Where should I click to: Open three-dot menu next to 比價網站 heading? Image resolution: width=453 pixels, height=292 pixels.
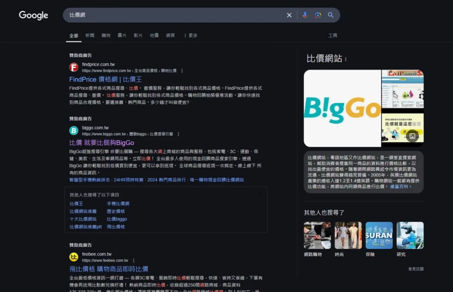pyautogui.click(x=346, y=59)
